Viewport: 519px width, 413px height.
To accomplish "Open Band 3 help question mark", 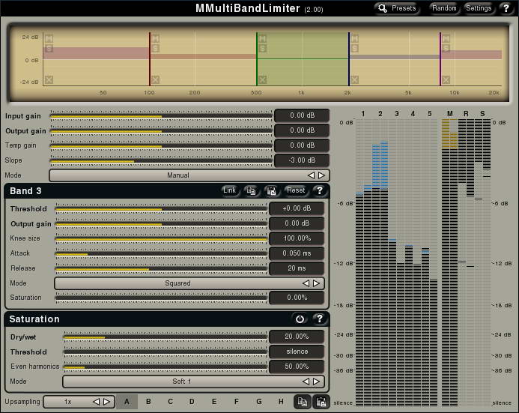I will pos(319,190).
